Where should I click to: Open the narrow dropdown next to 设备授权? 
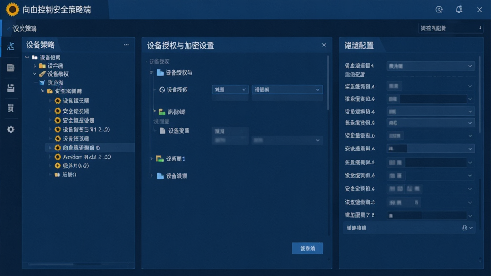pyautogui.click(x=230, y=90)
